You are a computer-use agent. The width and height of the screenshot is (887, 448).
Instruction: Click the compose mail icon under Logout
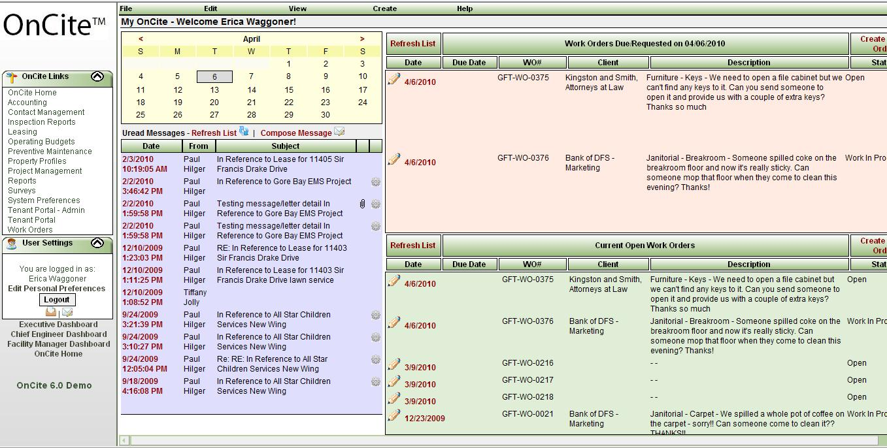[67, 313]
